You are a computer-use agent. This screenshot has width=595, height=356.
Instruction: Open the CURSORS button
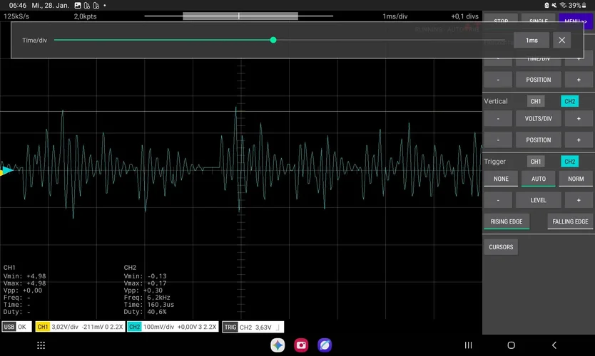[x=501, y=247]
